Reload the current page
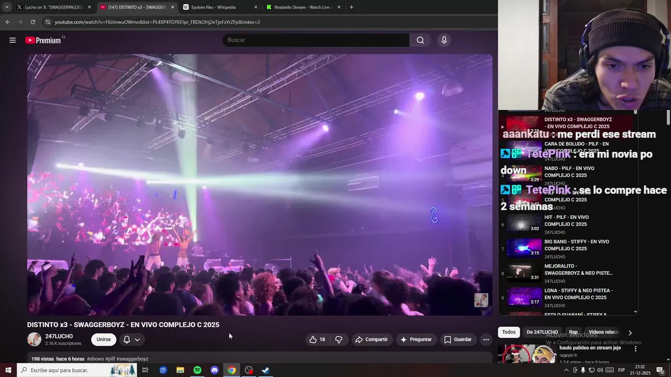The image size is (671, 377). point(33,22)
